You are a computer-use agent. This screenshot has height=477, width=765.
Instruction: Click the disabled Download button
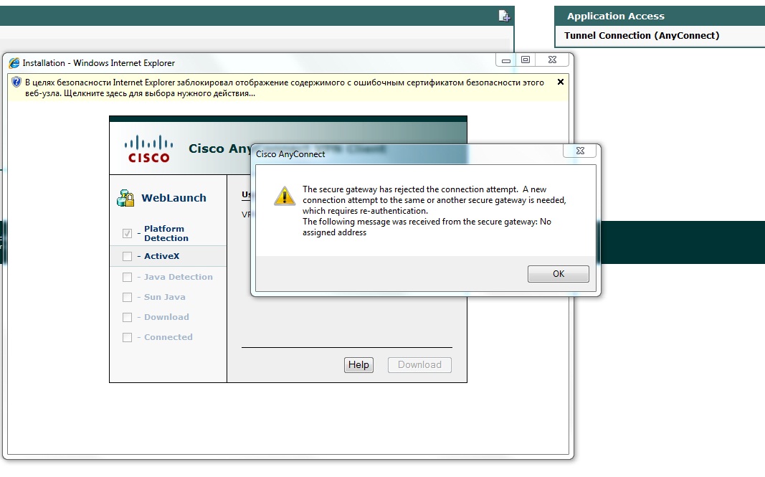(x=419, y=364)
